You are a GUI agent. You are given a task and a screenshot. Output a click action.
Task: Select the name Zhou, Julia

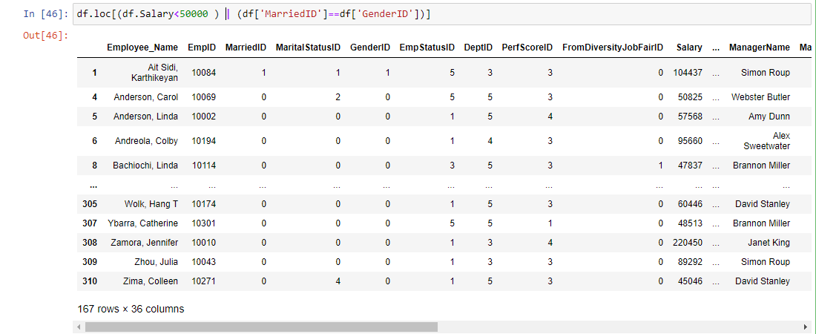(157, 261)
